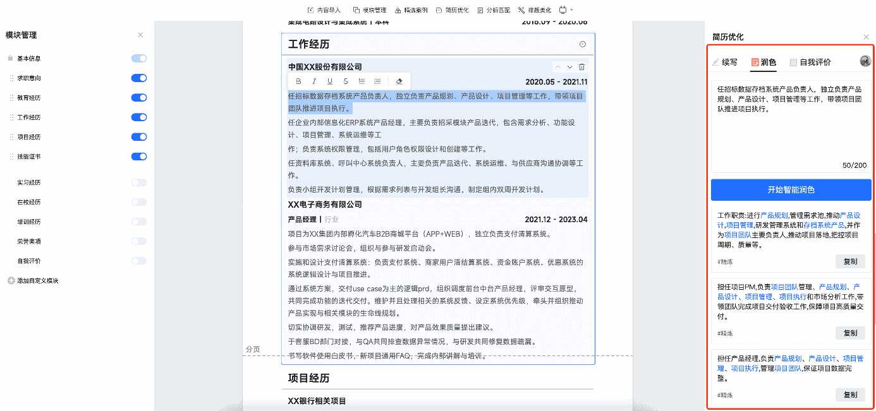Apply bold formatting to selected text
876x411 pixels.
pyautogui.click(x=298, y=81)
